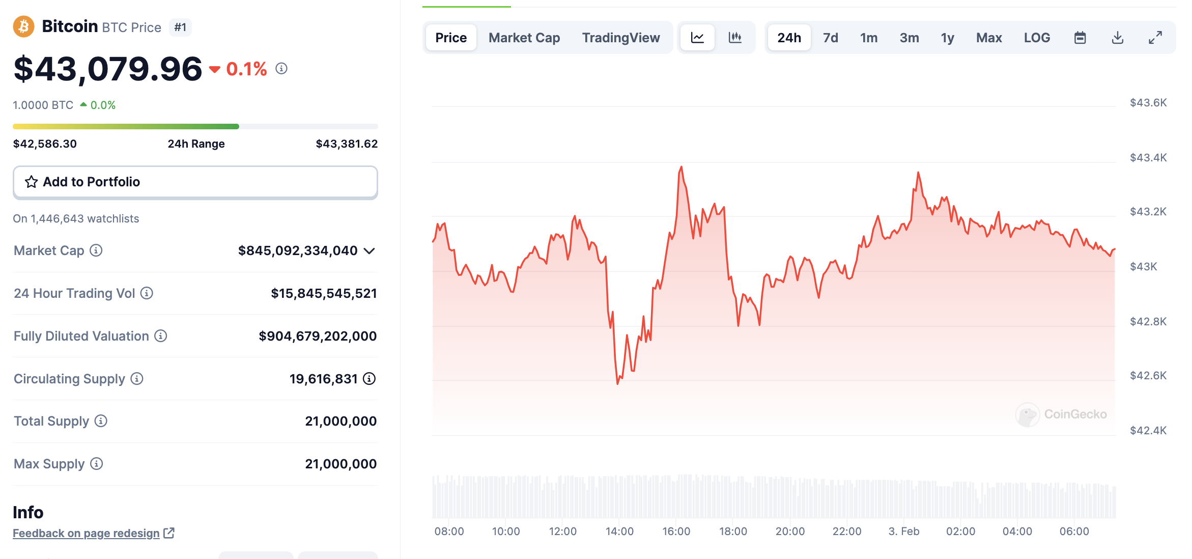The width and height of the screenshot is (1192, 559).
Task: Switch to the TradingView tab
Action: pyautogui.click(x=621, y=38)
